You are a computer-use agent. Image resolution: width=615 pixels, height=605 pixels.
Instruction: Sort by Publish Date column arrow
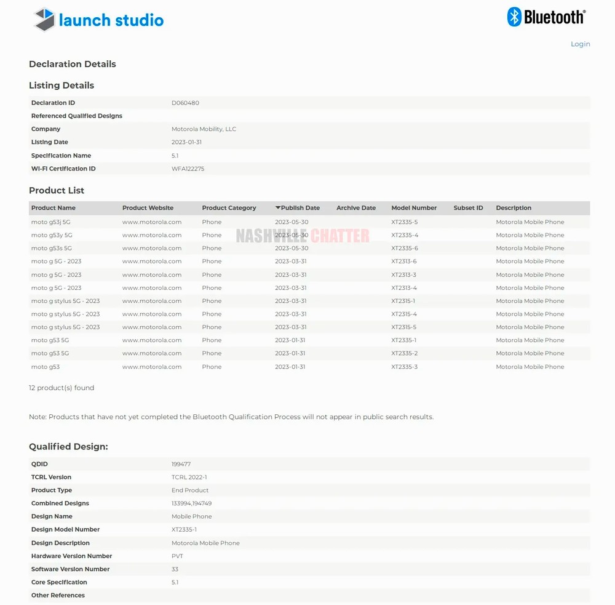click(278, 207)
